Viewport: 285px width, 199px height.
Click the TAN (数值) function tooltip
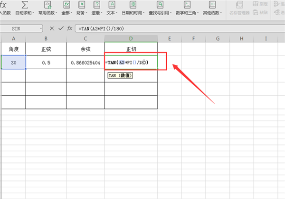pos(120,76)
